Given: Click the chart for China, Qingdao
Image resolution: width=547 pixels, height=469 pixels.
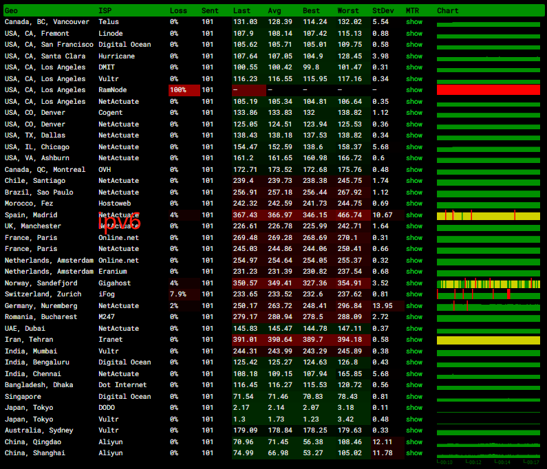Looking at the screenshot, I should (489, 444).
